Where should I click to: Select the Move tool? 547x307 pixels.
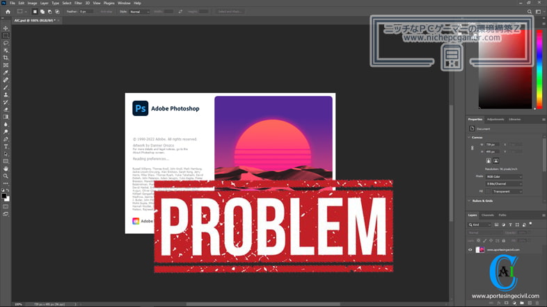tap(6, 28)
